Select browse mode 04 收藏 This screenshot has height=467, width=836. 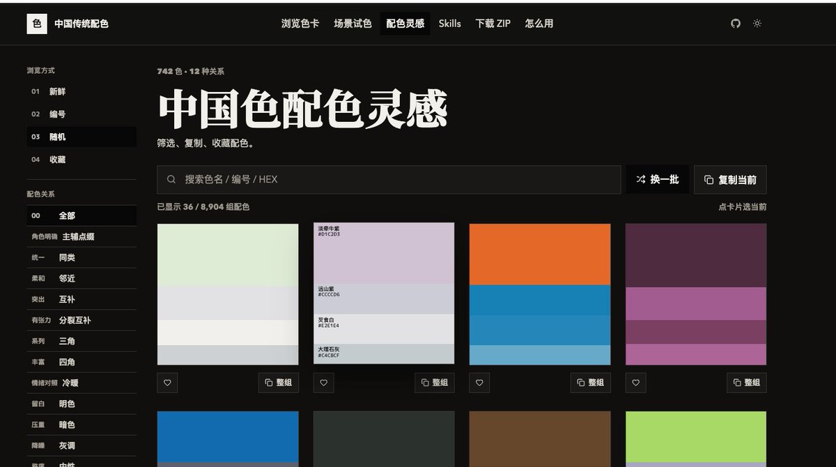click(x=82, y=160)
